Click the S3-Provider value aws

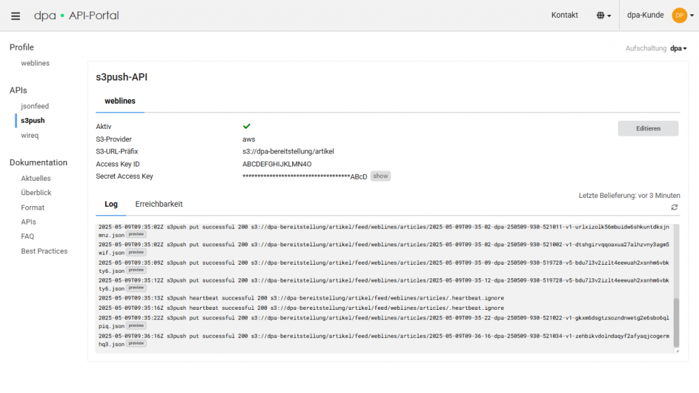coord(248,139)
